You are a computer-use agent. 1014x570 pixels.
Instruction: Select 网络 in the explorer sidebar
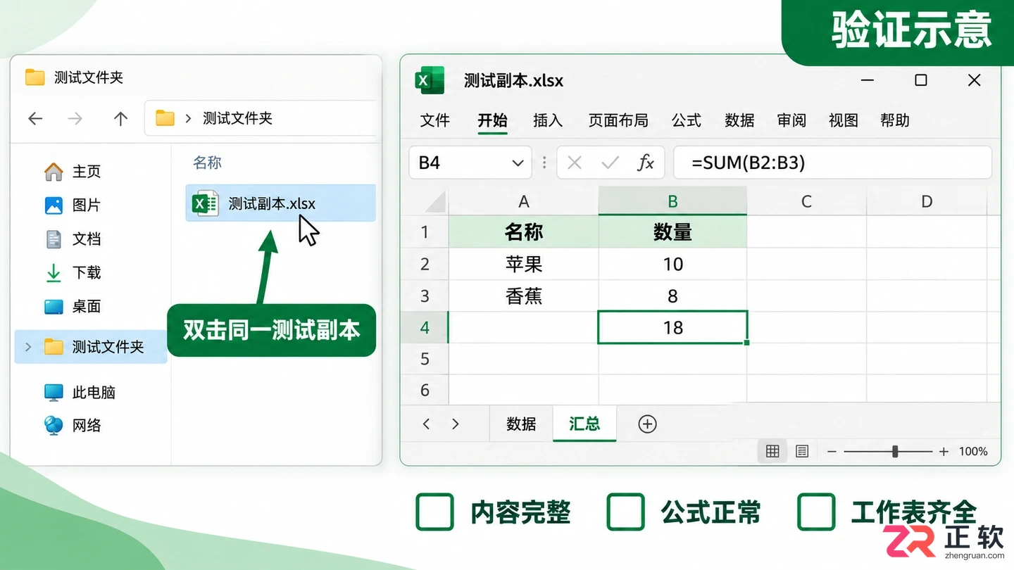point(73,425)
